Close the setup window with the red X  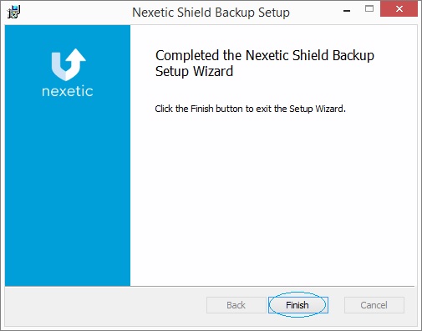tap(399, 9)
